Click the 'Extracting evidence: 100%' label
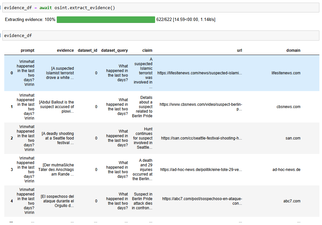This screenshot has height=225, width=322. pos(30,20)
